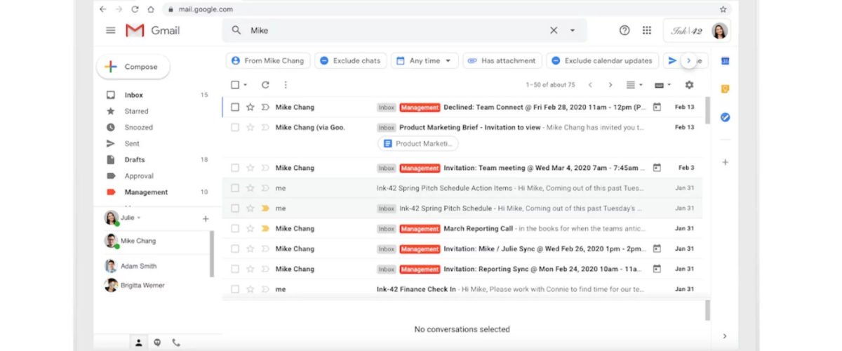Open the Snoozed folder
Viewport: 842px width, 351px height.
click(x=138, y=127)
